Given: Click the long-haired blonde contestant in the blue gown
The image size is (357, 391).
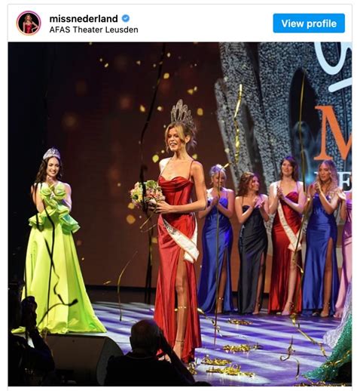Looking at the screenshot, I should [322, 238].
